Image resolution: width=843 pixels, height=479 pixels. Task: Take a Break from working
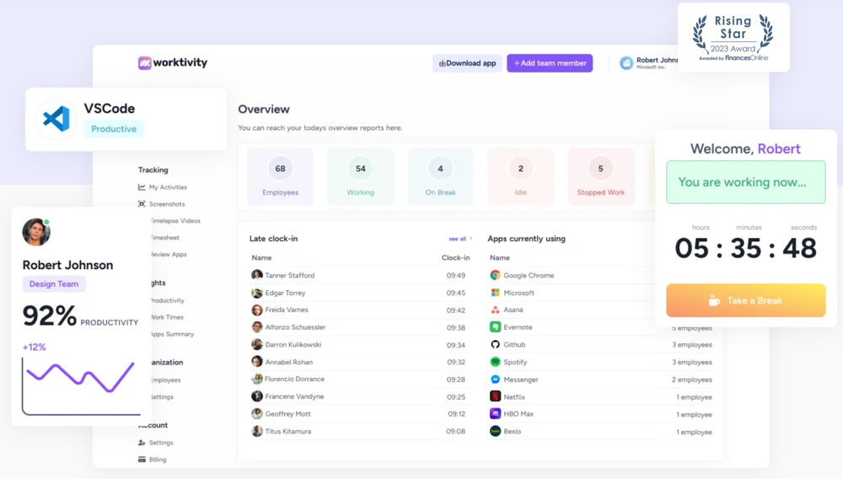pyautogui.click(x=746, y=300)
